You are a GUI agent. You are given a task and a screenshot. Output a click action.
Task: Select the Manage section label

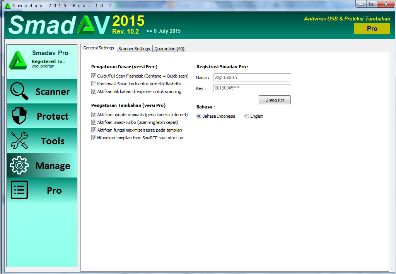click(53, 166)
